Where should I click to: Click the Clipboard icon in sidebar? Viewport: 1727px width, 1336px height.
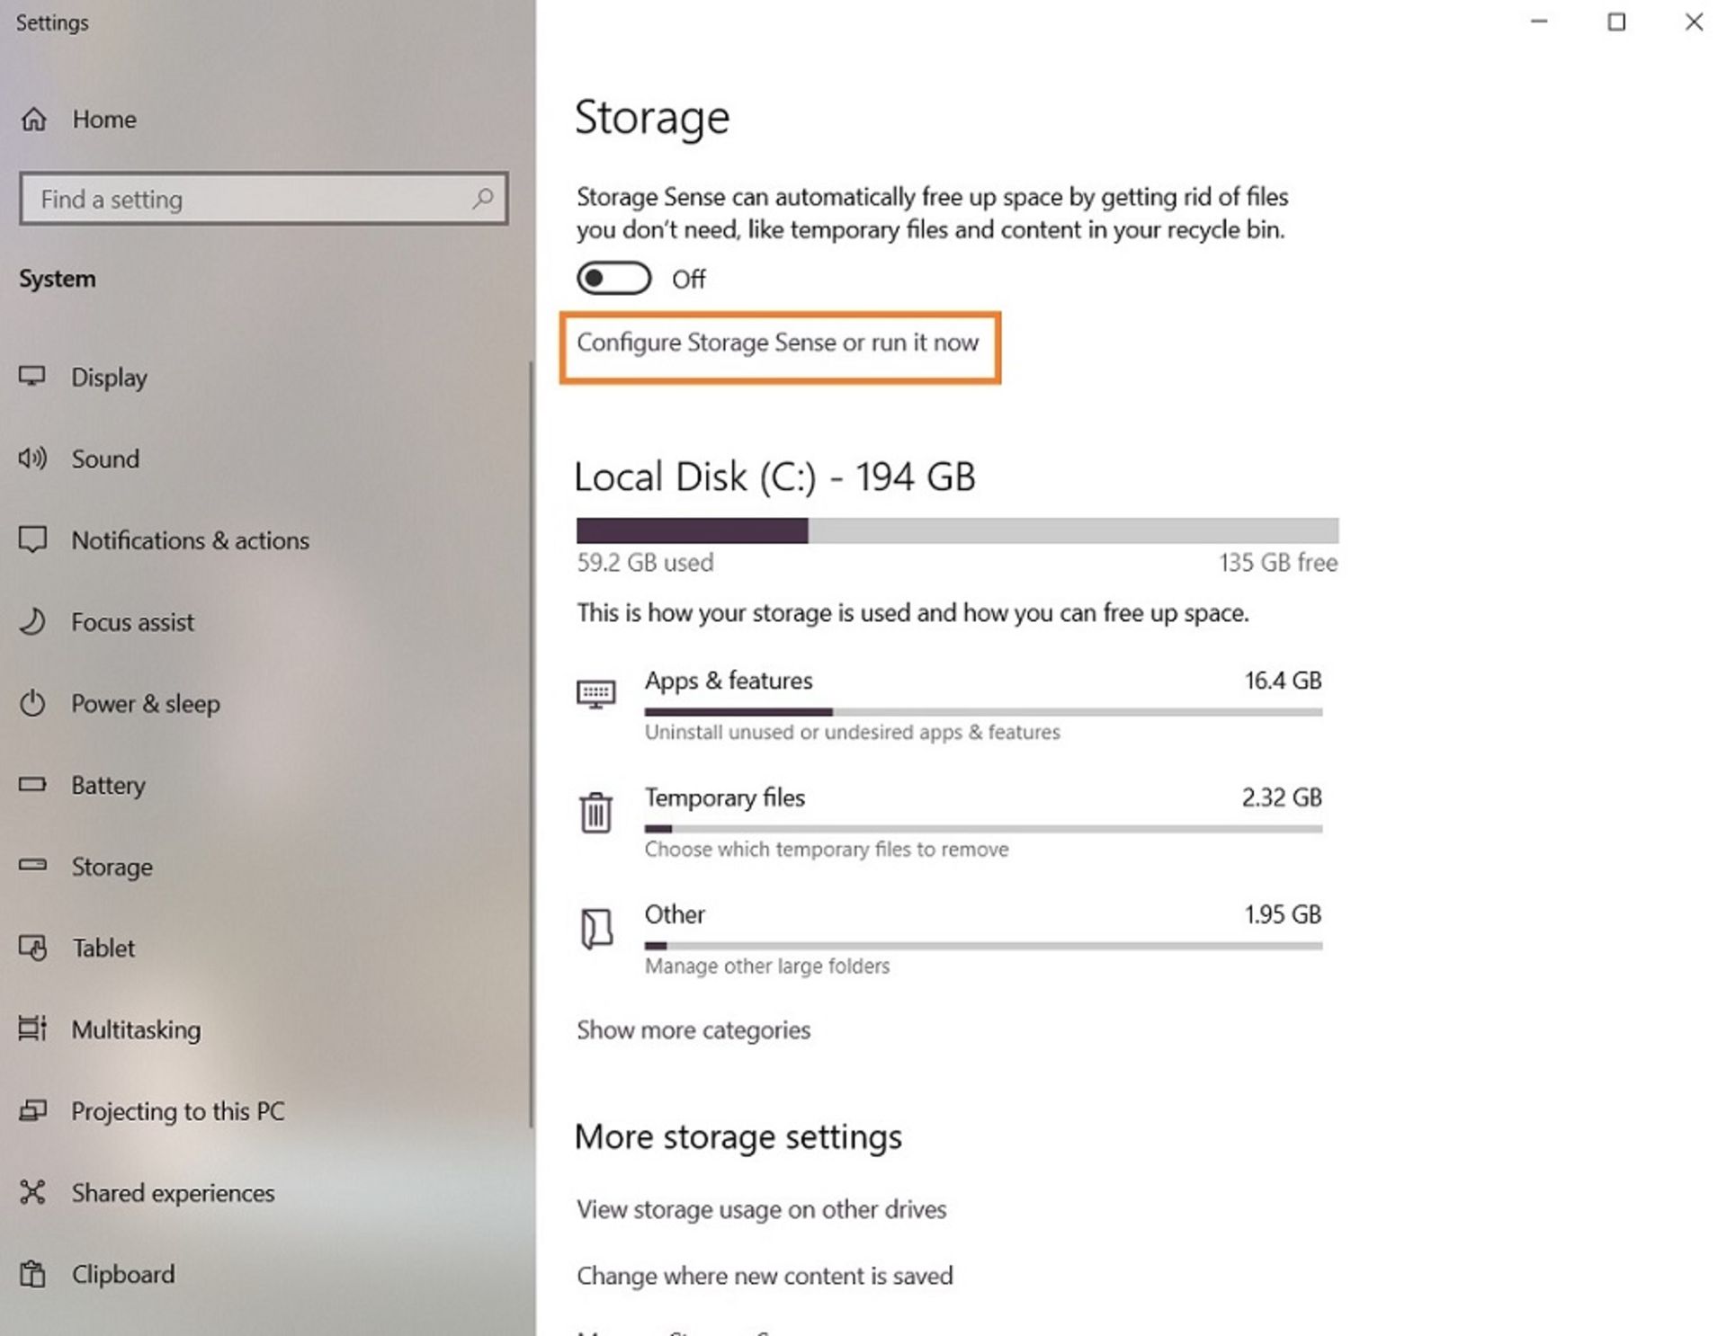(x=32, y=1274)
